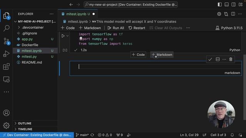Open notifications bell in status bar
The width and height of the screenshot is (246, 138).
232,135
